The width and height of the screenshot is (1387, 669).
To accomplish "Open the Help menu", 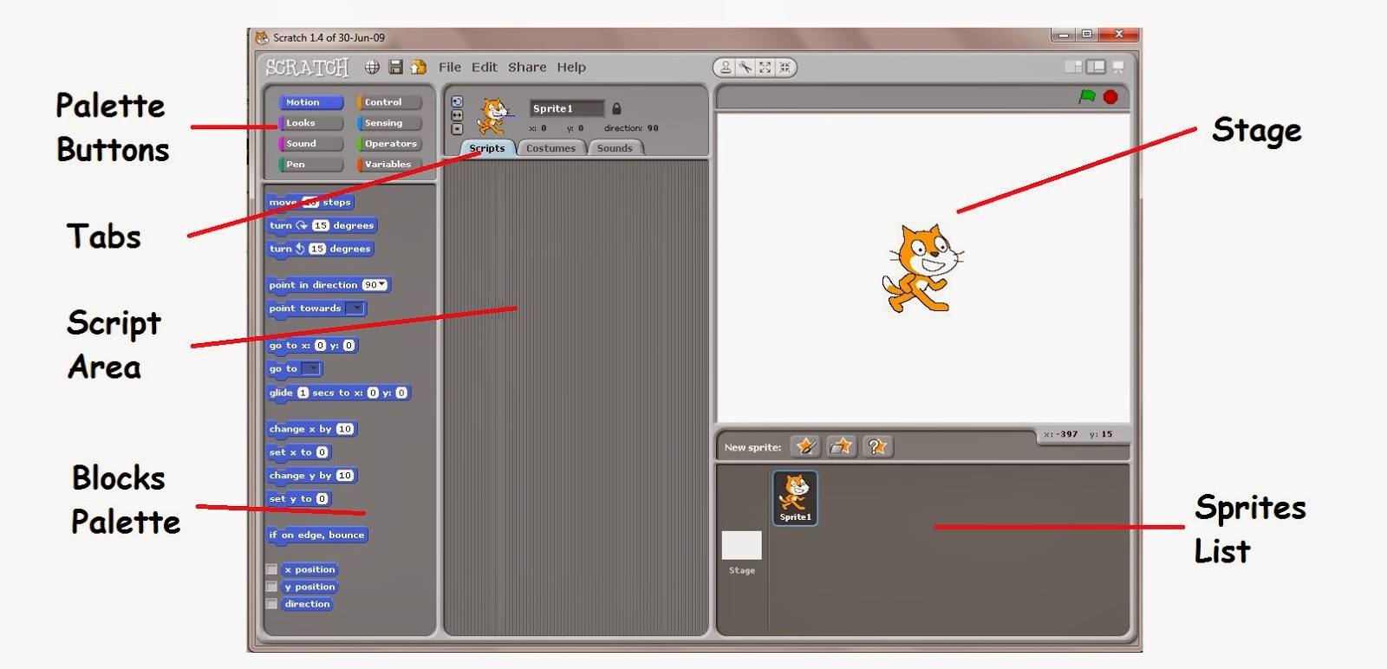I will (571, 67).
